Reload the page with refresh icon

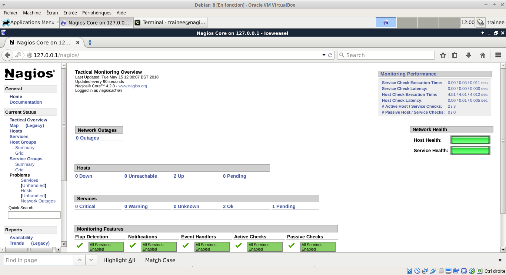[x=330, y=55]
